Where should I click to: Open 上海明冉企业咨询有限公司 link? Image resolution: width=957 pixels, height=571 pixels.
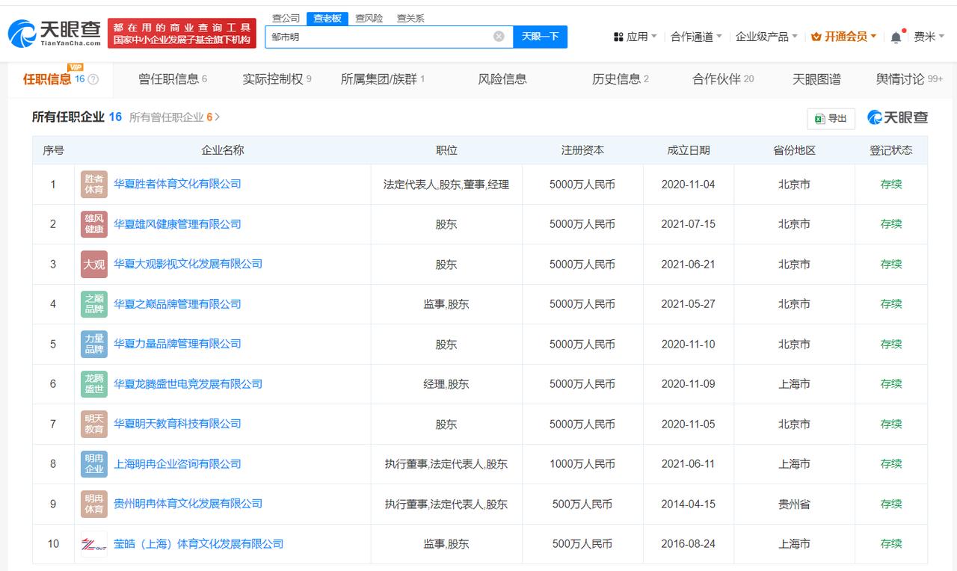click(x=177, y=464)
